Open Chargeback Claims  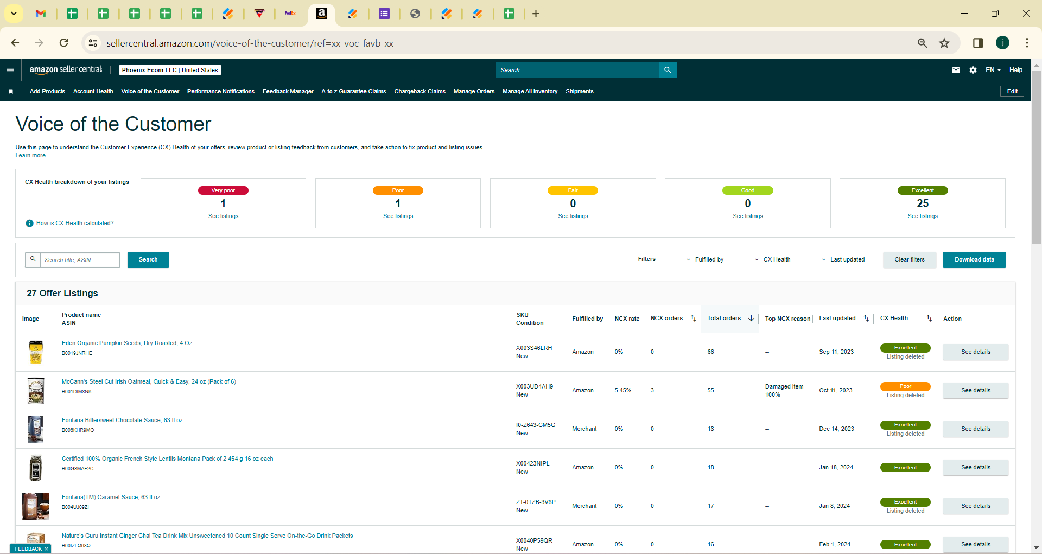pos(420,92)
